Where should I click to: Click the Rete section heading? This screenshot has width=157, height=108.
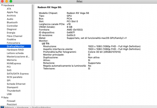click(x=6, y=98)
